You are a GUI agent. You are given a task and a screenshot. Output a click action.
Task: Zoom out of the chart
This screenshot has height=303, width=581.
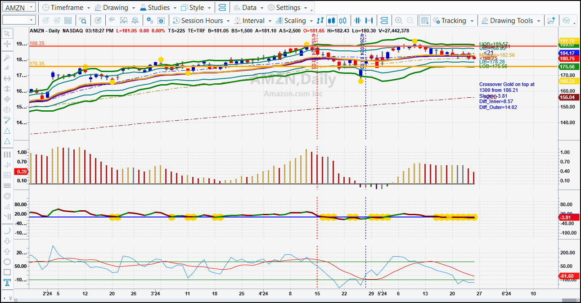pyautogui.click(x=410, y=21)
